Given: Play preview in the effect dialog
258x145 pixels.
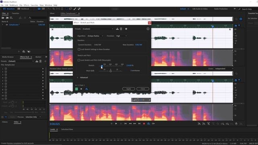Looking at the screenshot, I should point(81,89).
